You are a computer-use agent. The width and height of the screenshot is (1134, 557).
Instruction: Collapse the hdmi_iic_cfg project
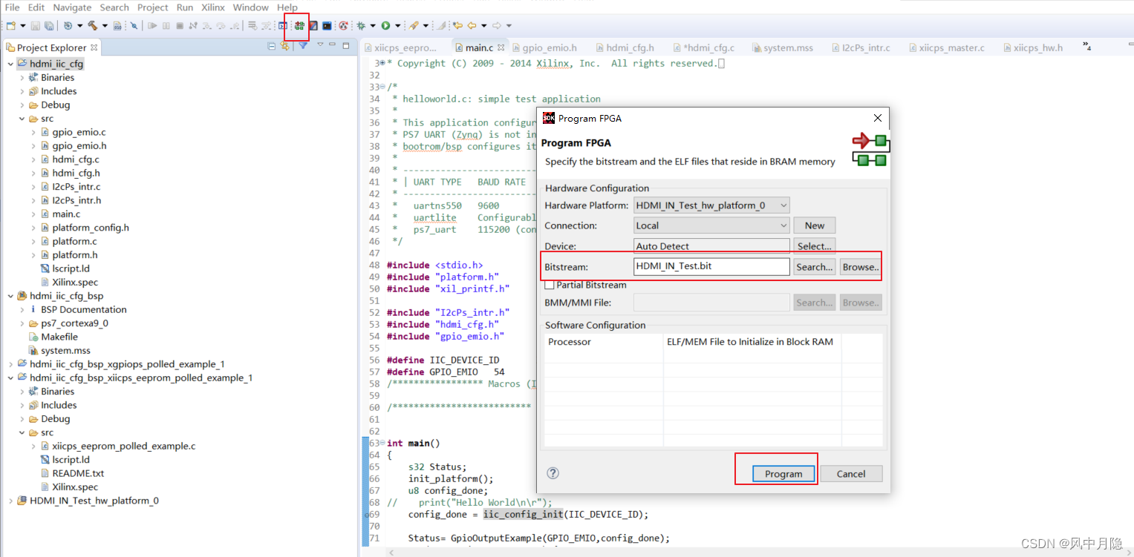pos(10,64)
